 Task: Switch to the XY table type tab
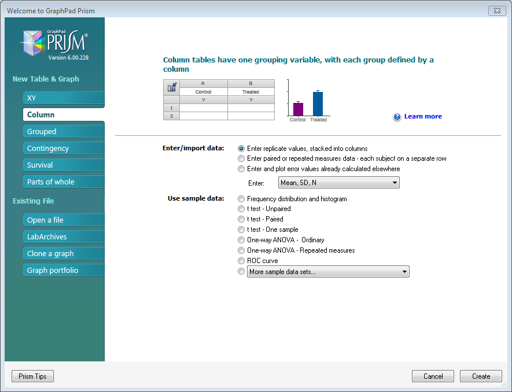click(x=63, y=98)
